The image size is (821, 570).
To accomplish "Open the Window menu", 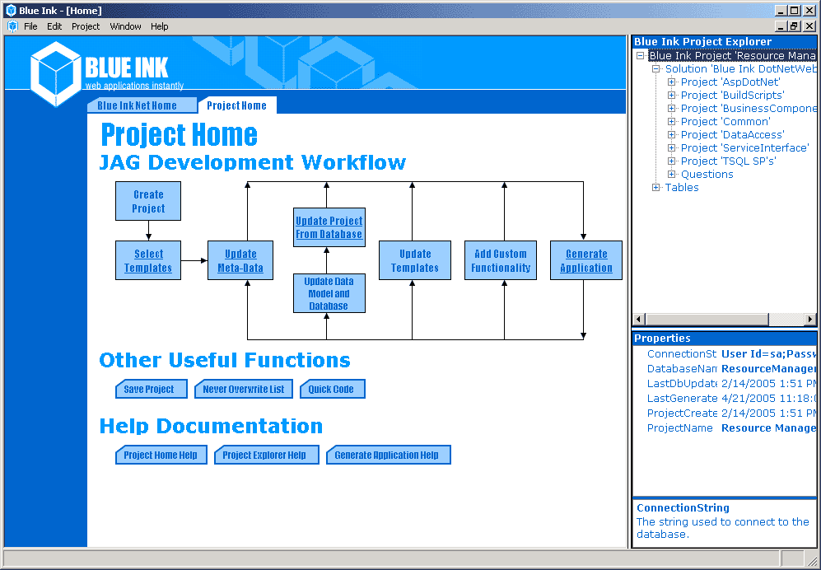I will 125,26.
